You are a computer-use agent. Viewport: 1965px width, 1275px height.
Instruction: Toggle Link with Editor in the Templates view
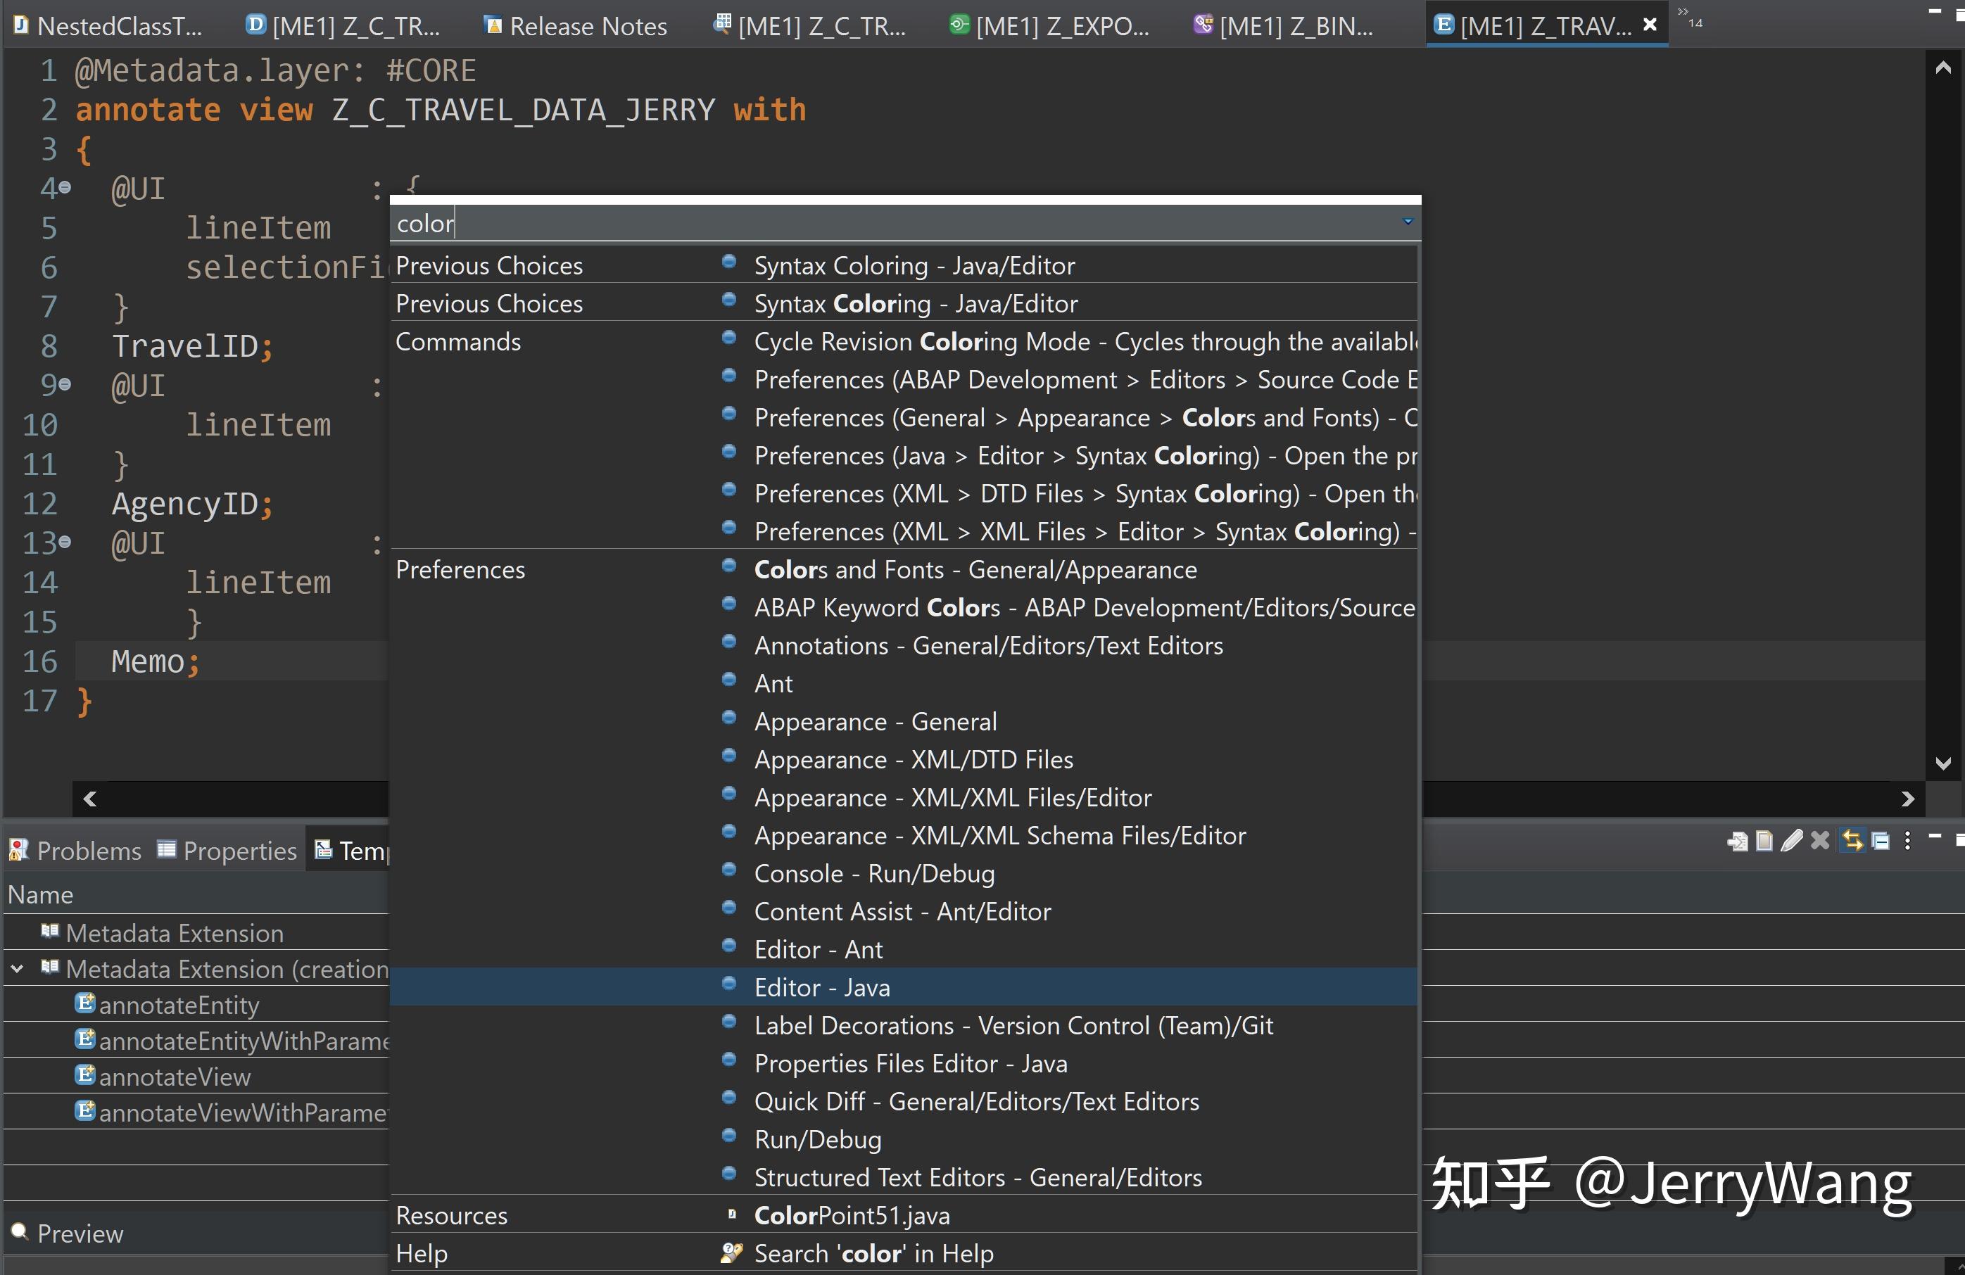[1852, 842]
